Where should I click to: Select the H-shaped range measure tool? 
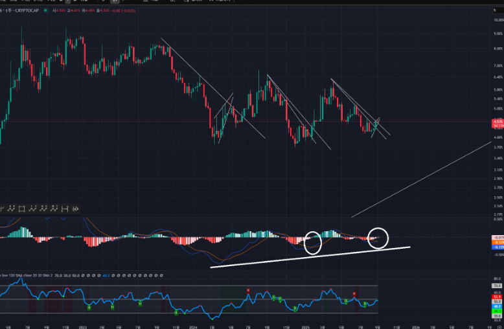point(65,209)
